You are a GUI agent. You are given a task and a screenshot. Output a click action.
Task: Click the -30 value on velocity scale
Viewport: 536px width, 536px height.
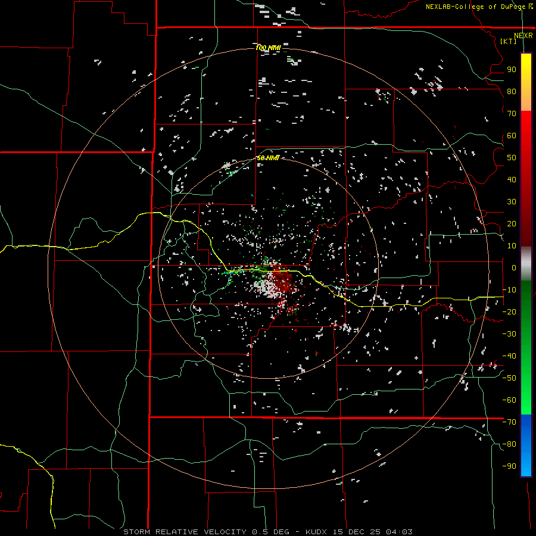click(x=509, y=334)
